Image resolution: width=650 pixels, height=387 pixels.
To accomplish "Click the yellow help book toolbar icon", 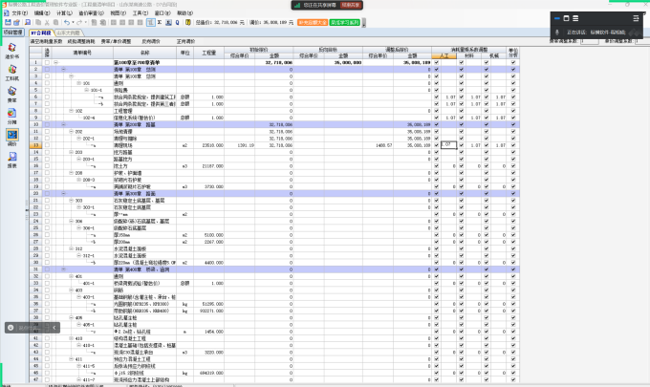I will [x=187, y=22].
